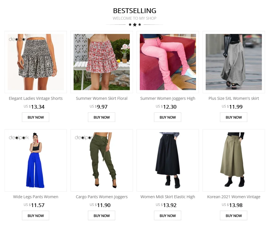The height and width of the screenshot is (229, 269).
Task: Buy Now for the $13.92 midi skirt
Action: 168,216
